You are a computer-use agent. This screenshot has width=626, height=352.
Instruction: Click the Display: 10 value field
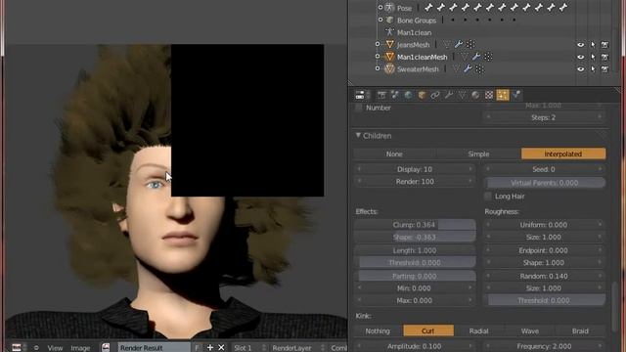tap(415, 169)
